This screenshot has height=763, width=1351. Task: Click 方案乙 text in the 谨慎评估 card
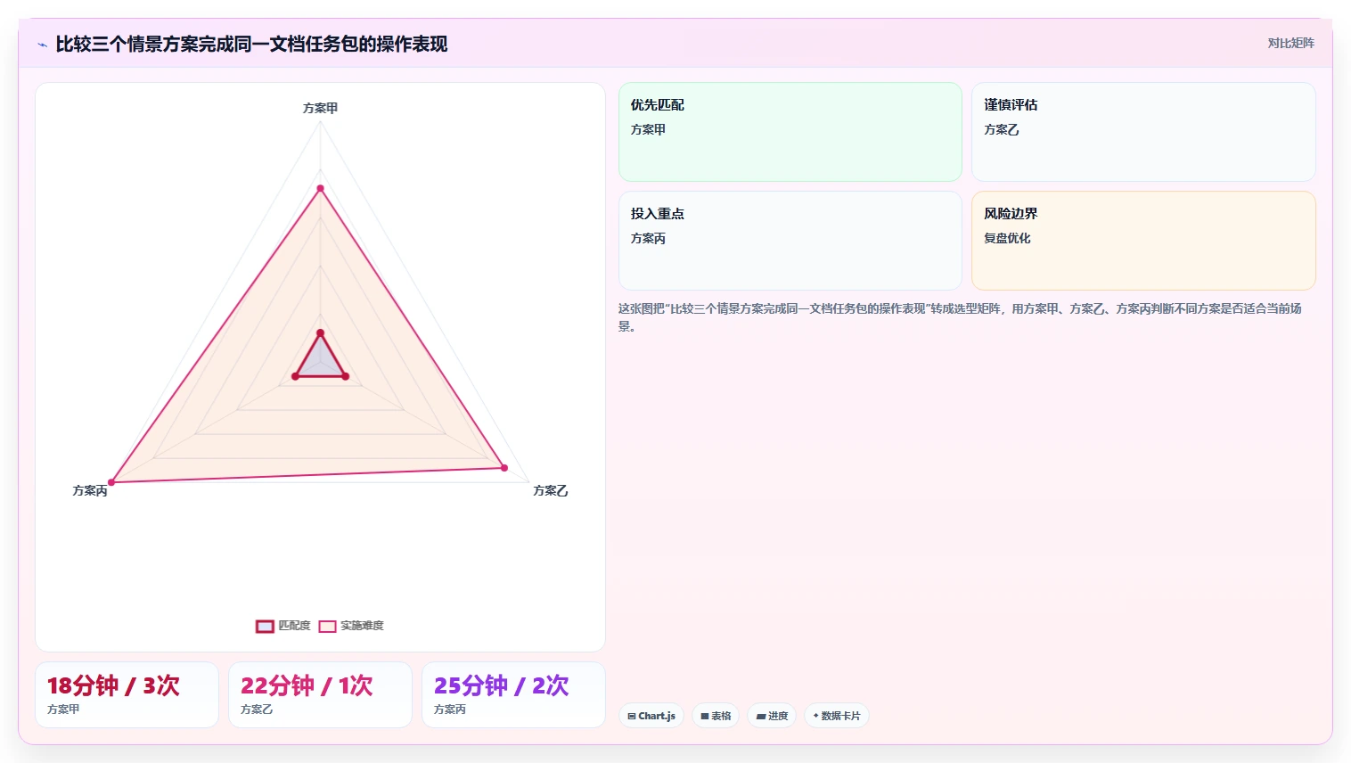(1002, 129)
